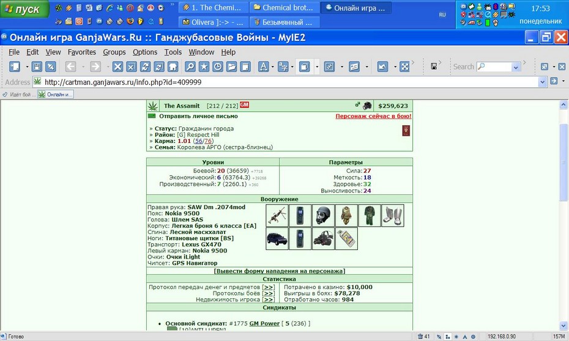The image size is (569, 341).
Task: Click Персонаж сейчас в бою link
Action: coord(373,116)
